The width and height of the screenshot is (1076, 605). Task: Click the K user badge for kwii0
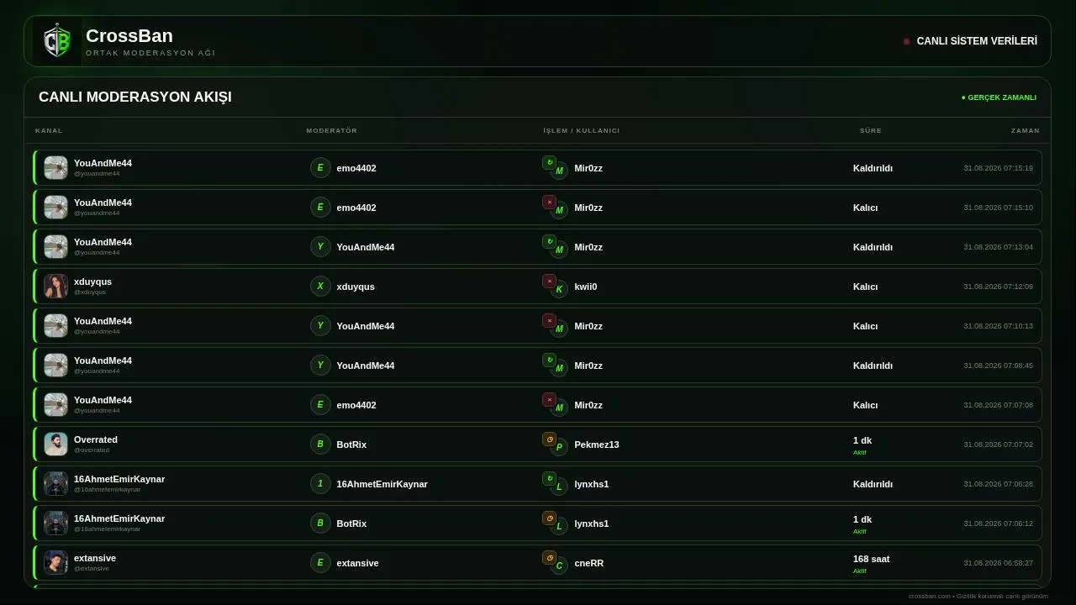click(x=559, y=289)
